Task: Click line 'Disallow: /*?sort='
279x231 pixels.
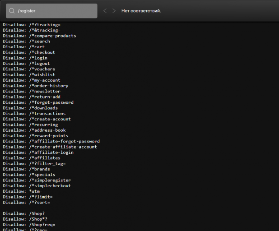Action: (26, 203)
